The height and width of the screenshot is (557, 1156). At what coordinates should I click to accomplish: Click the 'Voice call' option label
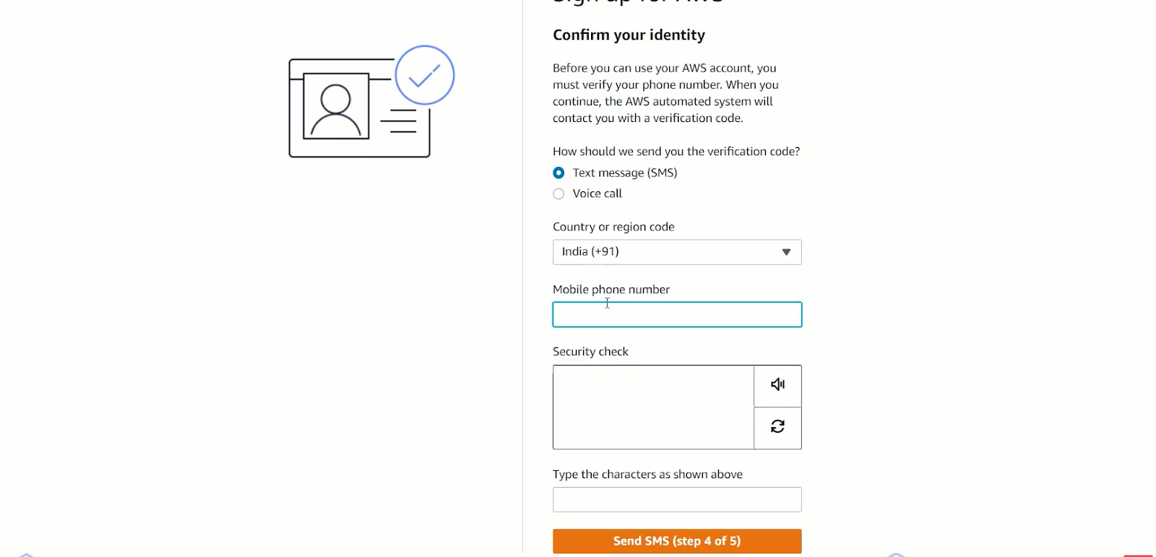597,194
